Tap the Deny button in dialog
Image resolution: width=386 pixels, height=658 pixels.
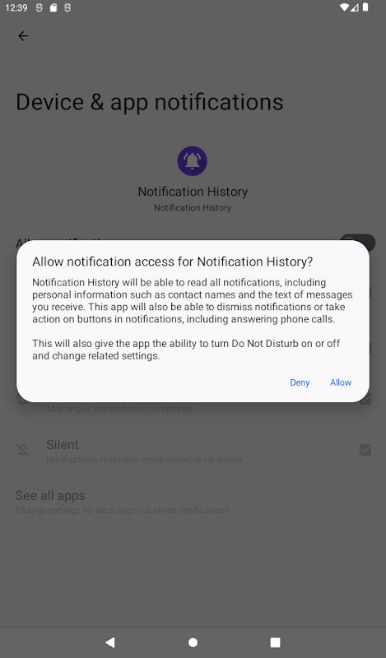pyautogui.click(x=300, y=382)
